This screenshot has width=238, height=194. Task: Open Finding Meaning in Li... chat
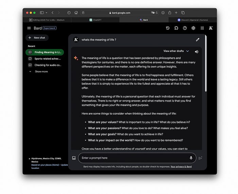tap(45, 52)
